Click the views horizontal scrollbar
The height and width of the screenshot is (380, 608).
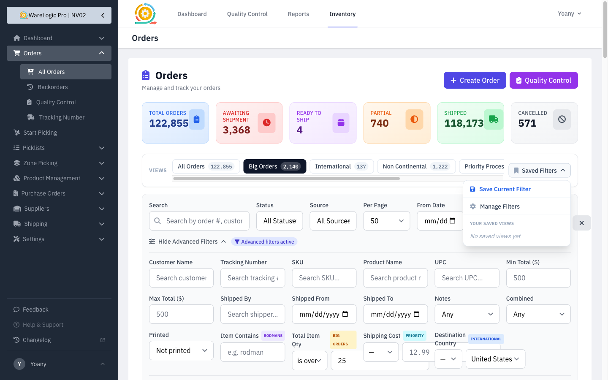pos(286,179)
